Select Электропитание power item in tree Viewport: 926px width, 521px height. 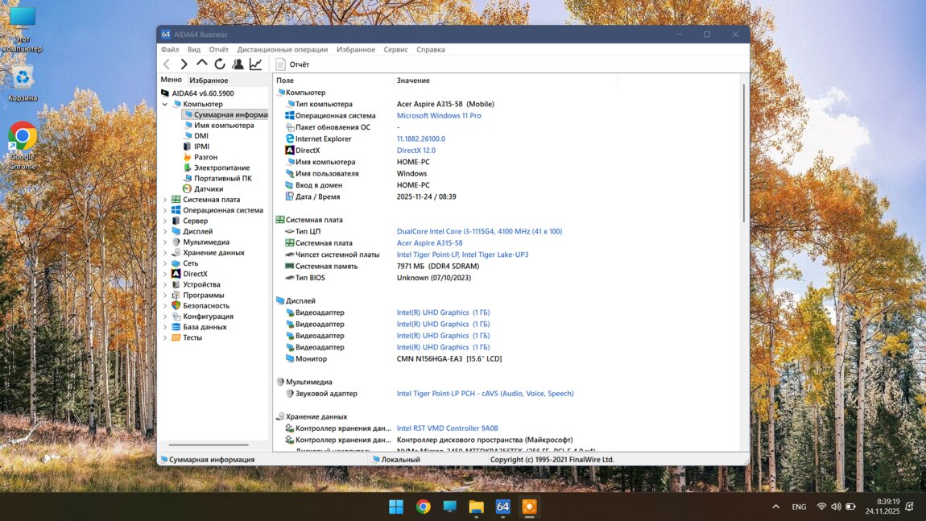[221, 167]
